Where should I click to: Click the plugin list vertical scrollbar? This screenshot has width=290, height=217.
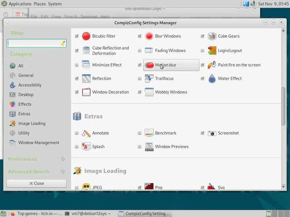[x=283, y=106]
